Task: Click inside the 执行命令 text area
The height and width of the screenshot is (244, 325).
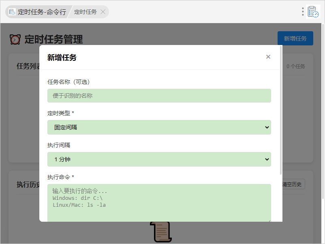Action: point(159,203)
